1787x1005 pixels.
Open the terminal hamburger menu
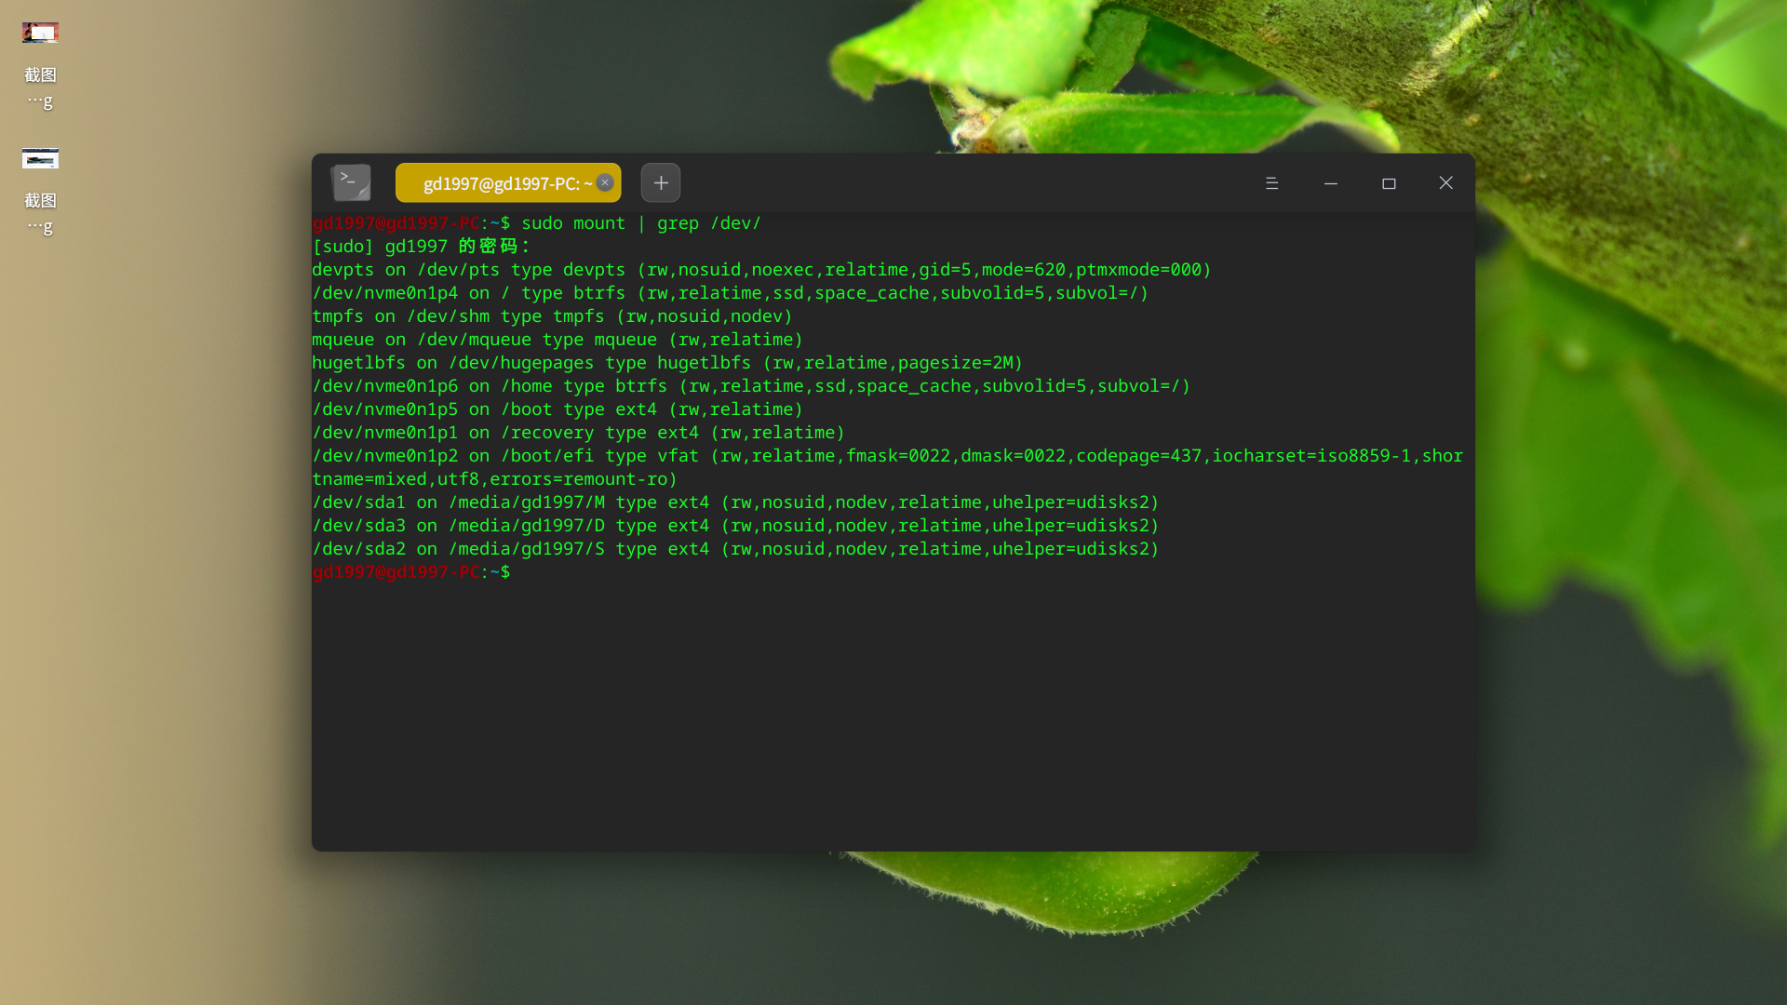[x=1271, y=183]
